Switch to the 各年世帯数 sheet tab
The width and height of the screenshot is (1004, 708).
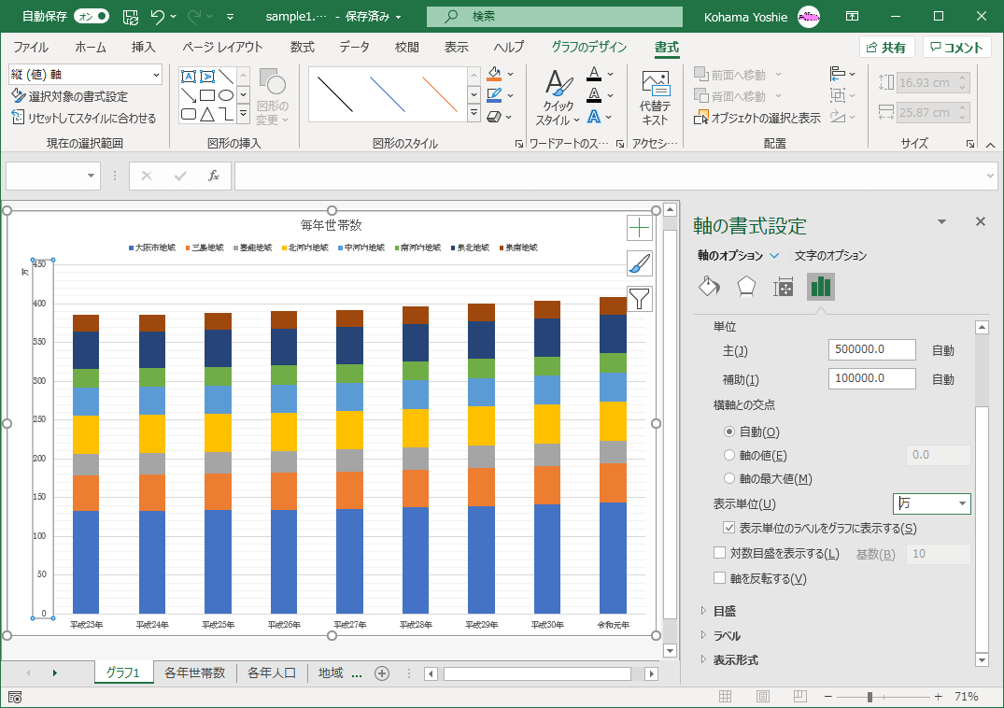pos(194,673)
